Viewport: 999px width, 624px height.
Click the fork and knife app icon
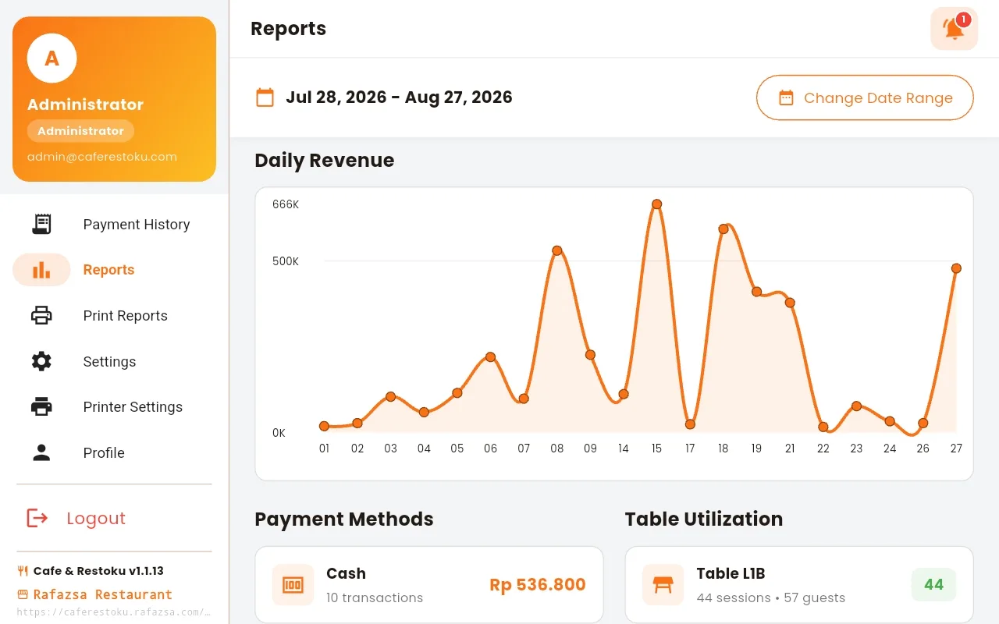pos(23,571)
